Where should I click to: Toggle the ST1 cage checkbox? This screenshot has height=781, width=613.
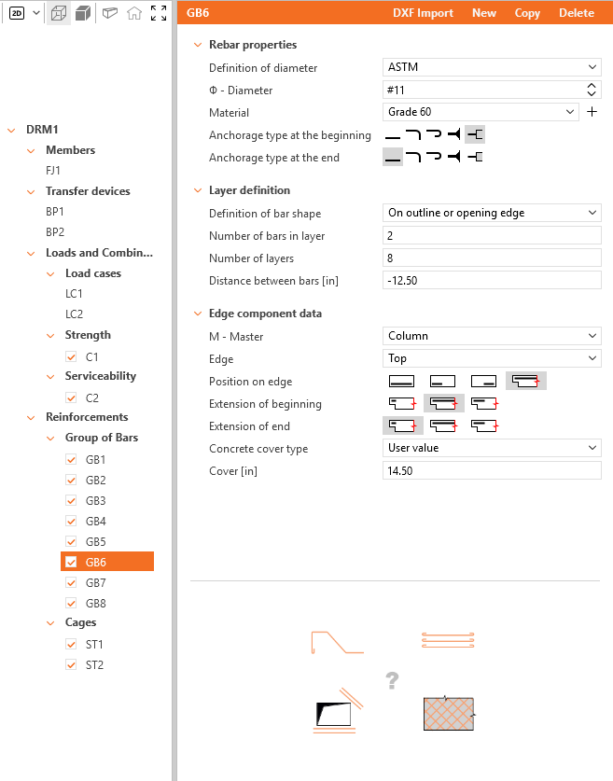click(71, 644)
